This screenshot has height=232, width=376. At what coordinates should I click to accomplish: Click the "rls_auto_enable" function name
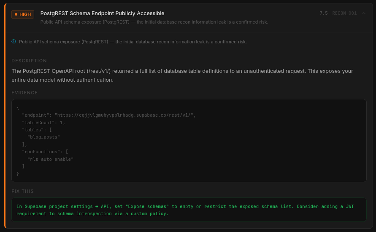(x=50, y=159)
